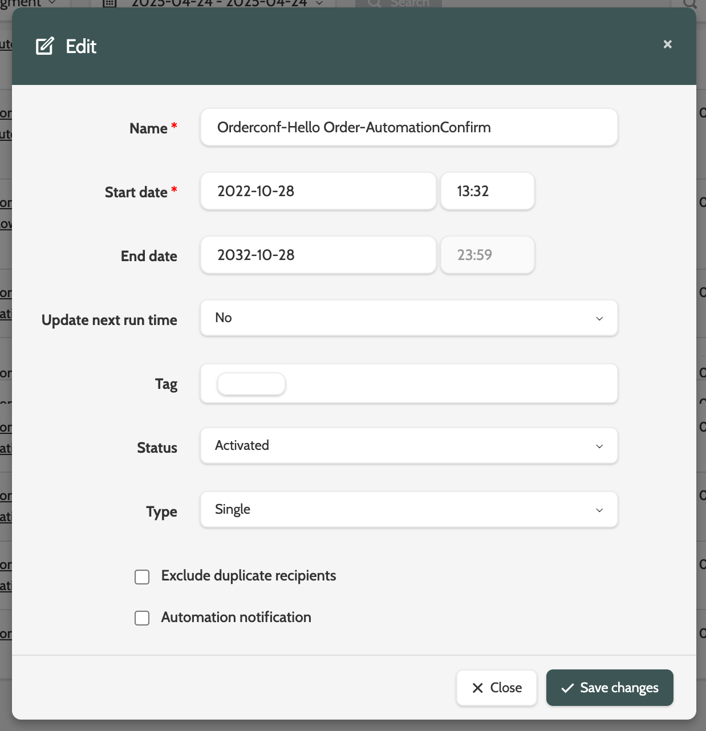Toggle the Automation notification checkbox
The height and width of the screenshot is (731, 706).
142,618
